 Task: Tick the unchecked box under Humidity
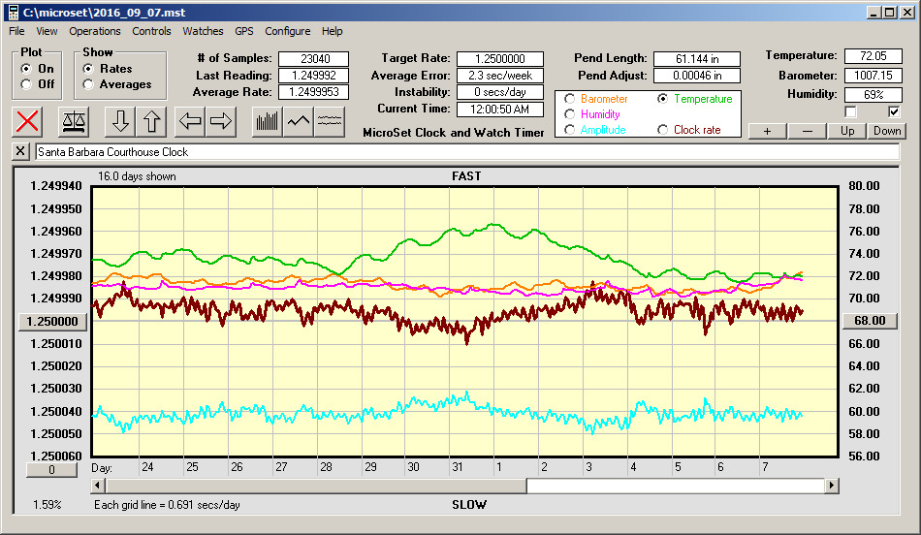(x=850, y=111)
